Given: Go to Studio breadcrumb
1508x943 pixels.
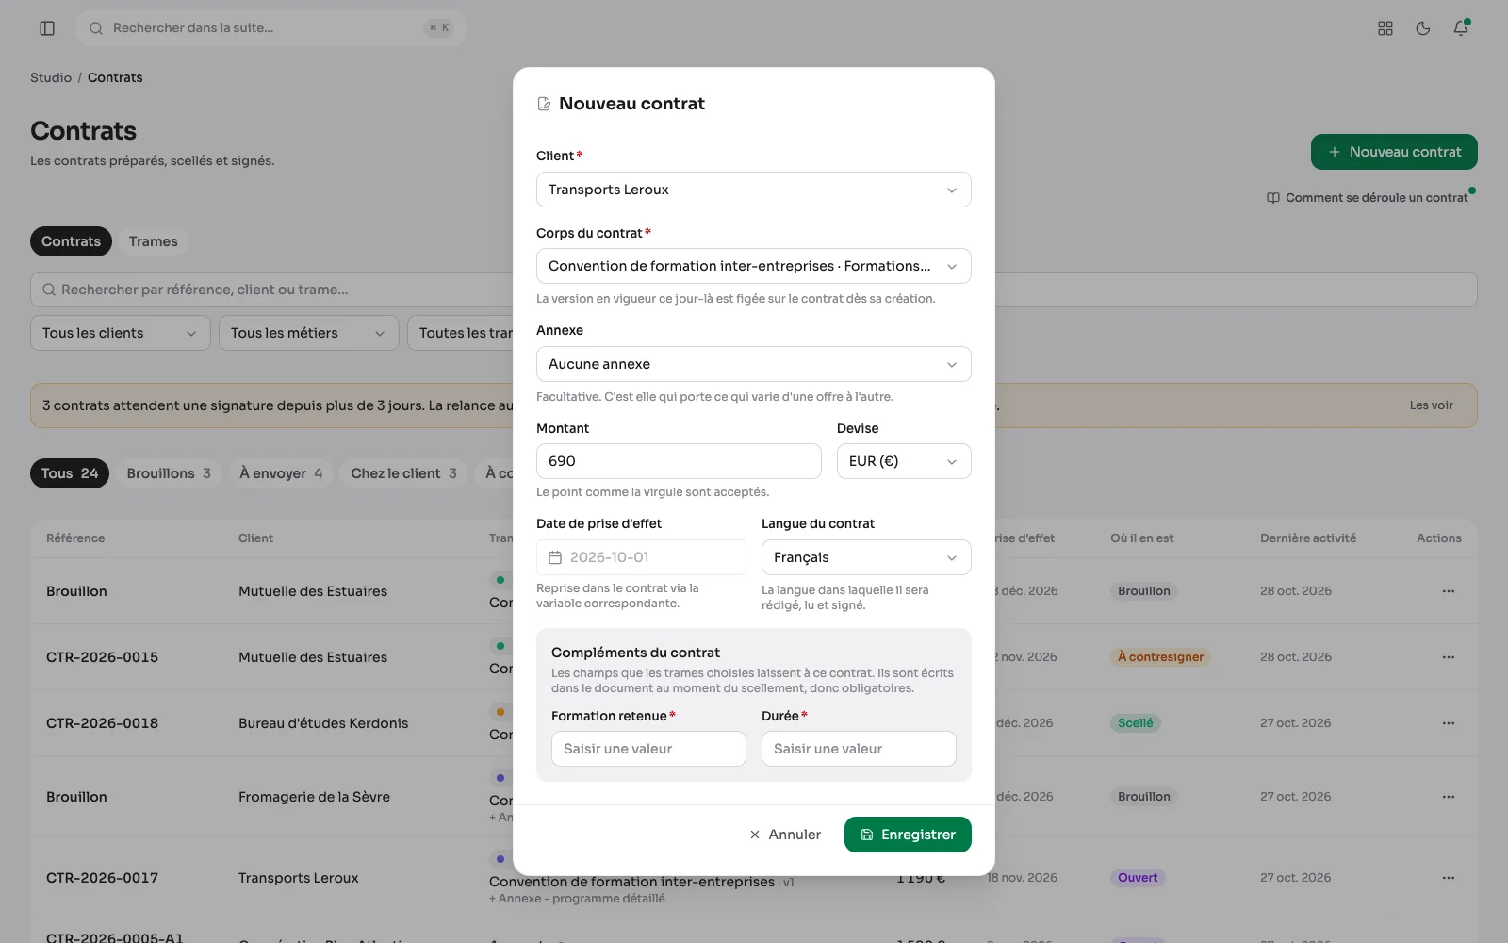Looking at the screenshot, I should 51,77.
